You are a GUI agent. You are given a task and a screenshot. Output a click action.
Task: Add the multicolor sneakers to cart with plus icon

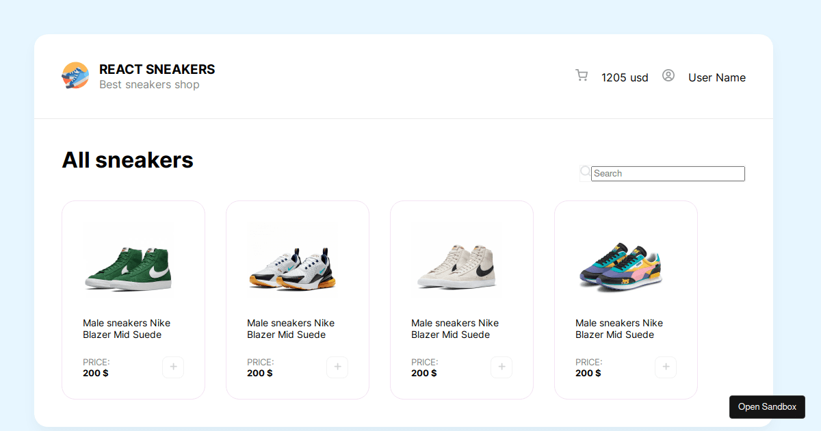(666, 367)
